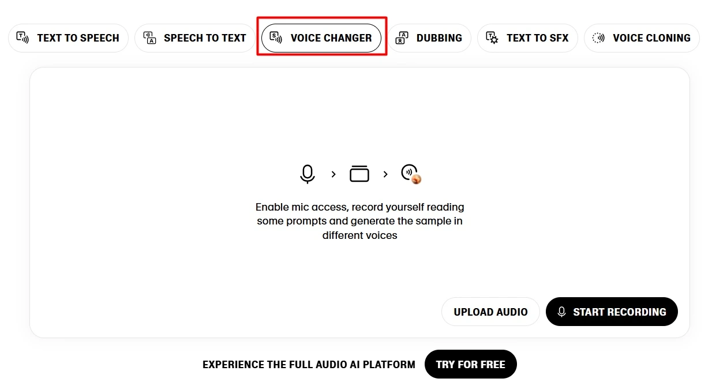Image resolution: width=727 pixels, height=382 pixels.
Task: Click the microphone icon in Start Recording
Action: click(561, 312)
